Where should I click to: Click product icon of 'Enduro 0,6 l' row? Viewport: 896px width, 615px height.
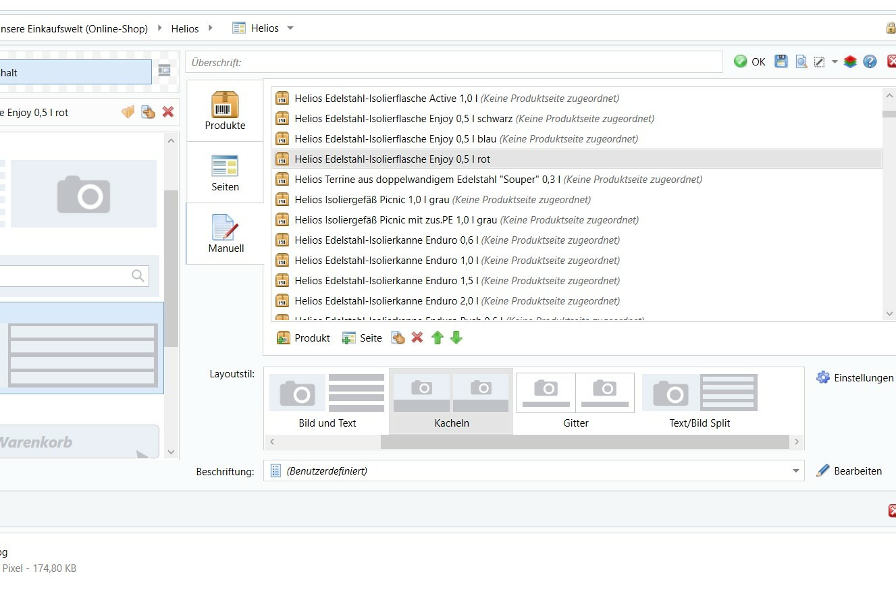[x=282, y=240]
